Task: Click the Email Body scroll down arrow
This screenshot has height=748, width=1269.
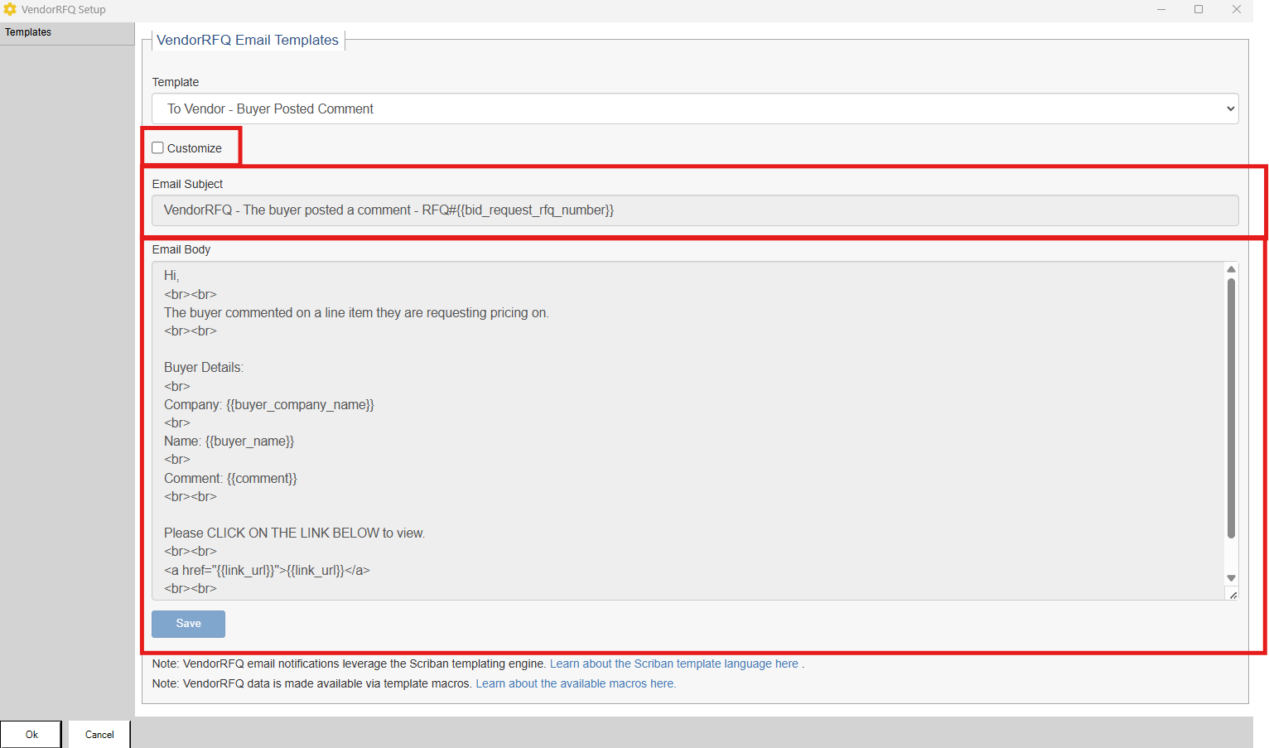Action: (x=1231, y=578)
